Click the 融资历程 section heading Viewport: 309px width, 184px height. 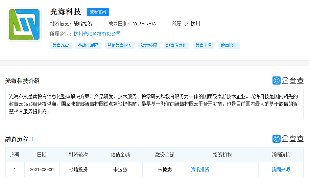(17, 139)
